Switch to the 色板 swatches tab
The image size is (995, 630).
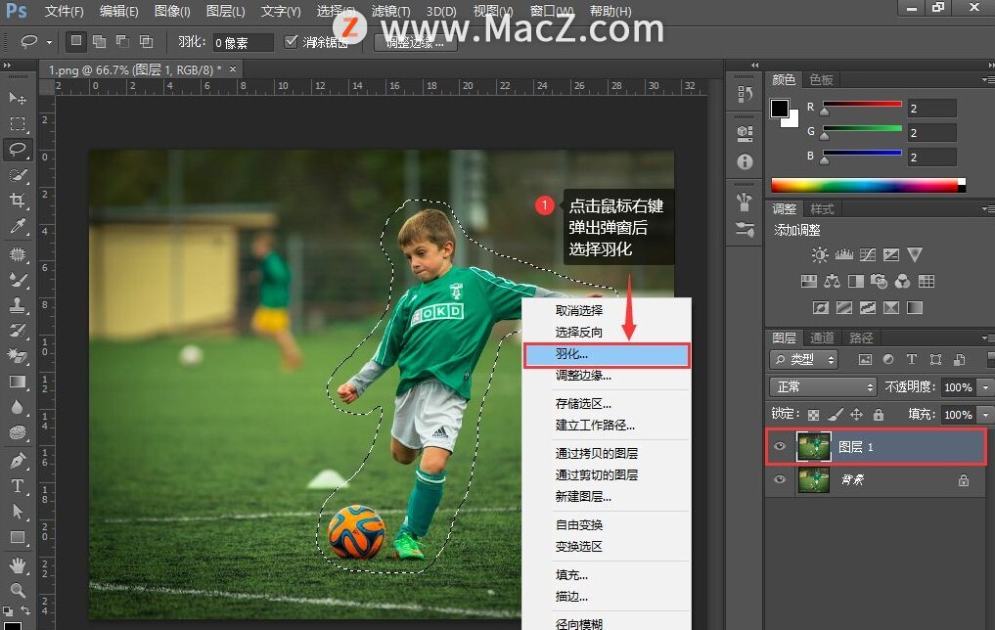coord(821,80)
